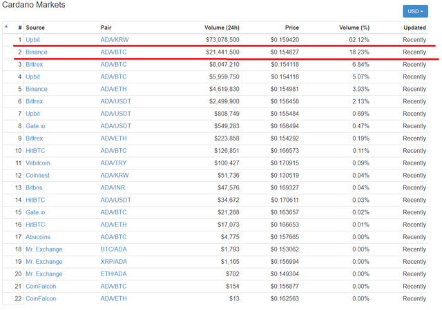Image resolution: width=442 pixels, height=310 pixels.
Task: Sort by Volume (24h) column header
Action: tap(222, 28)
